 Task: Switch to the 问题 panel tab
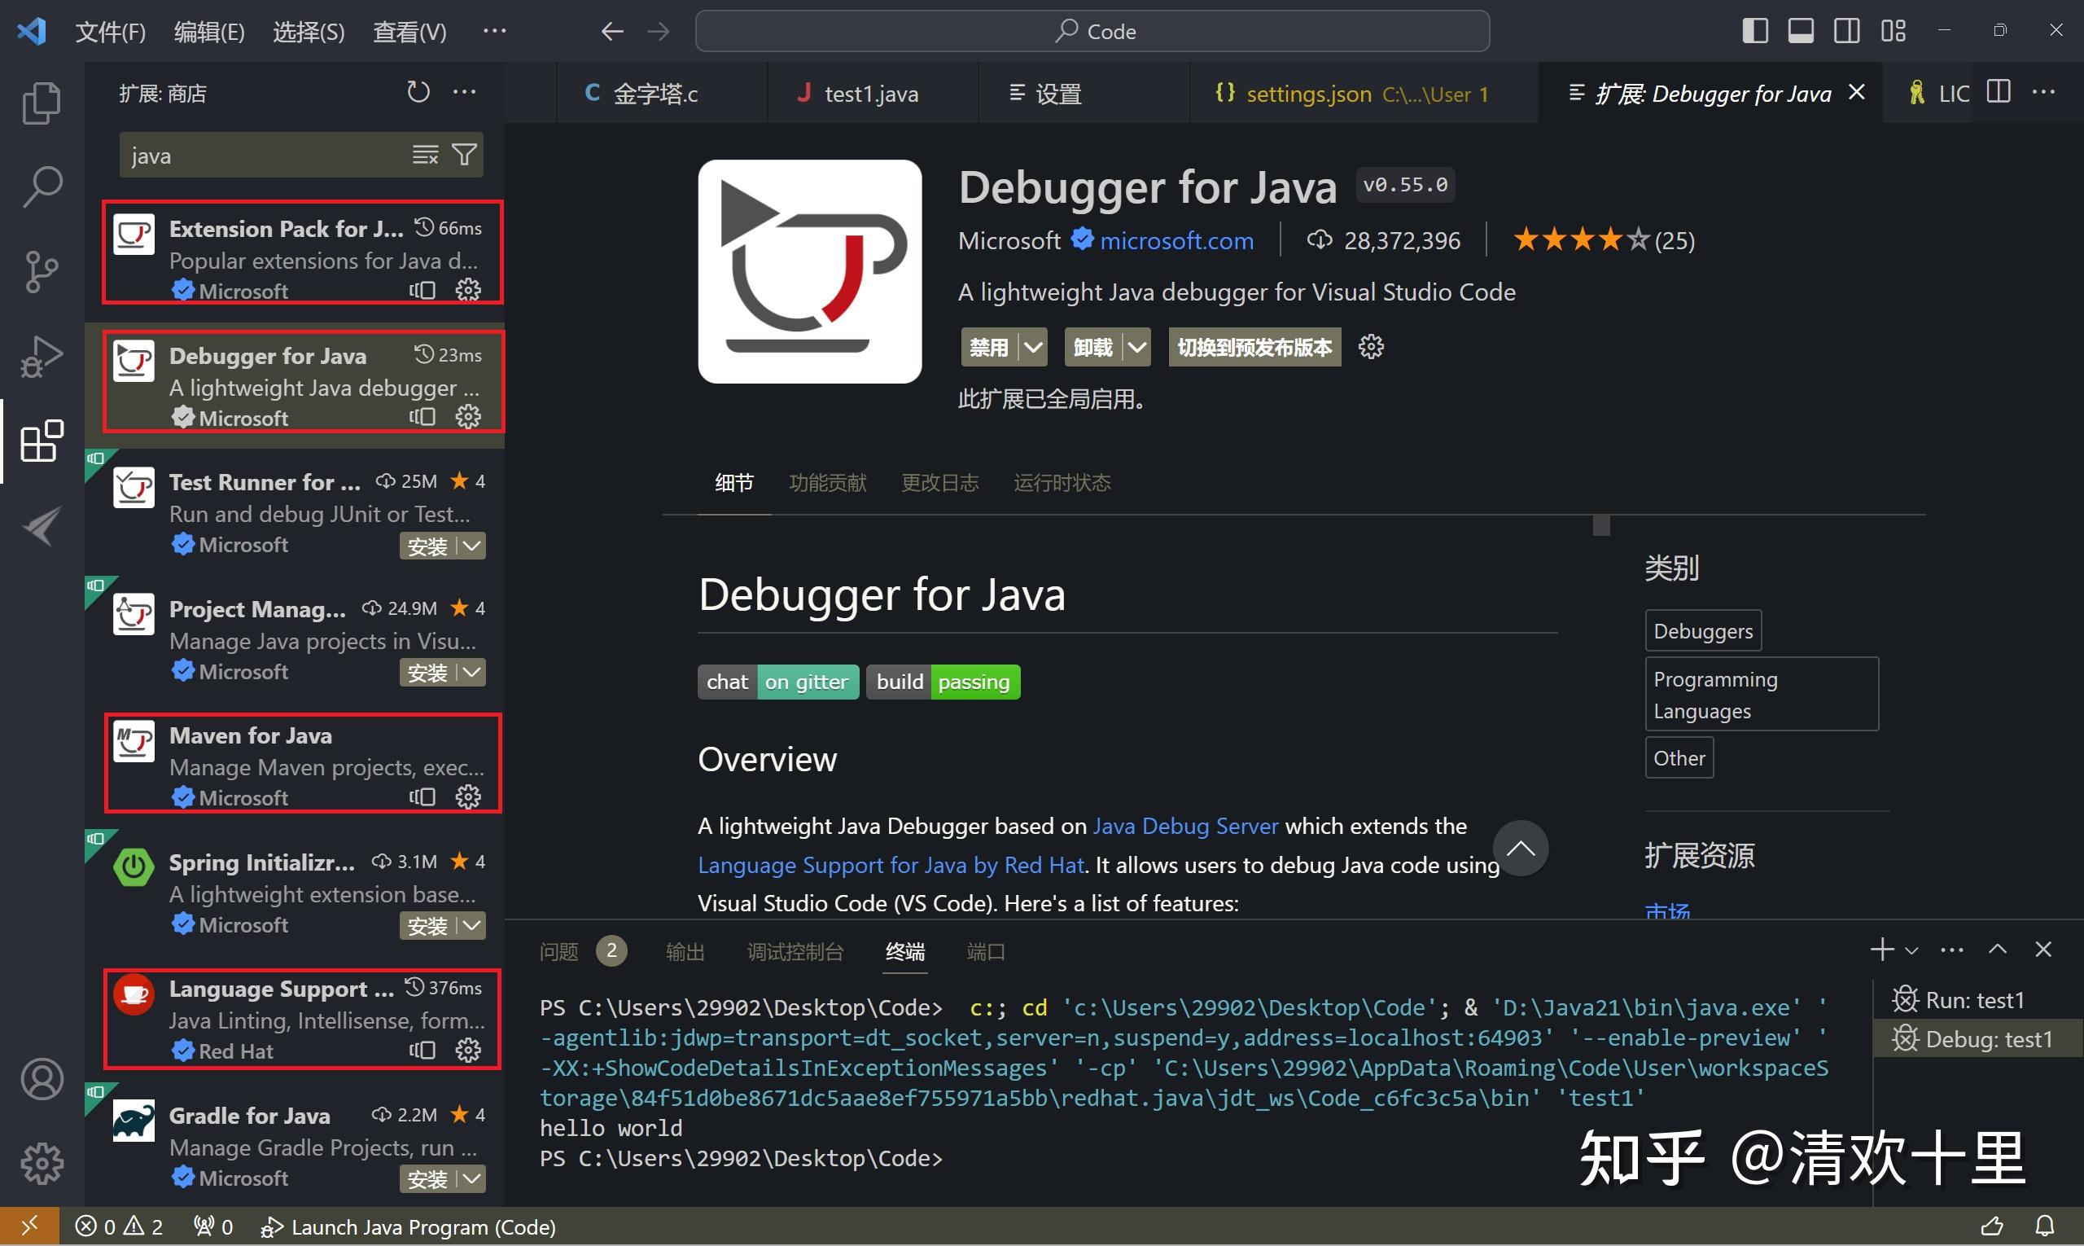pyautogui.click(x=559, y=951)
